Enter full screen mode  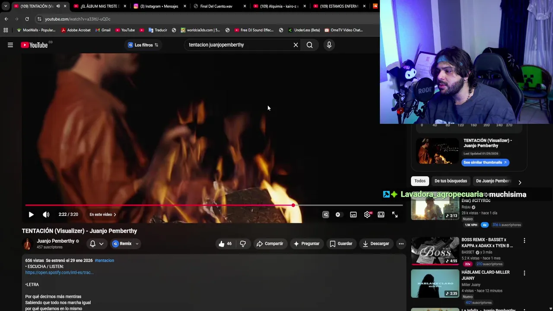tap(395, 215)
